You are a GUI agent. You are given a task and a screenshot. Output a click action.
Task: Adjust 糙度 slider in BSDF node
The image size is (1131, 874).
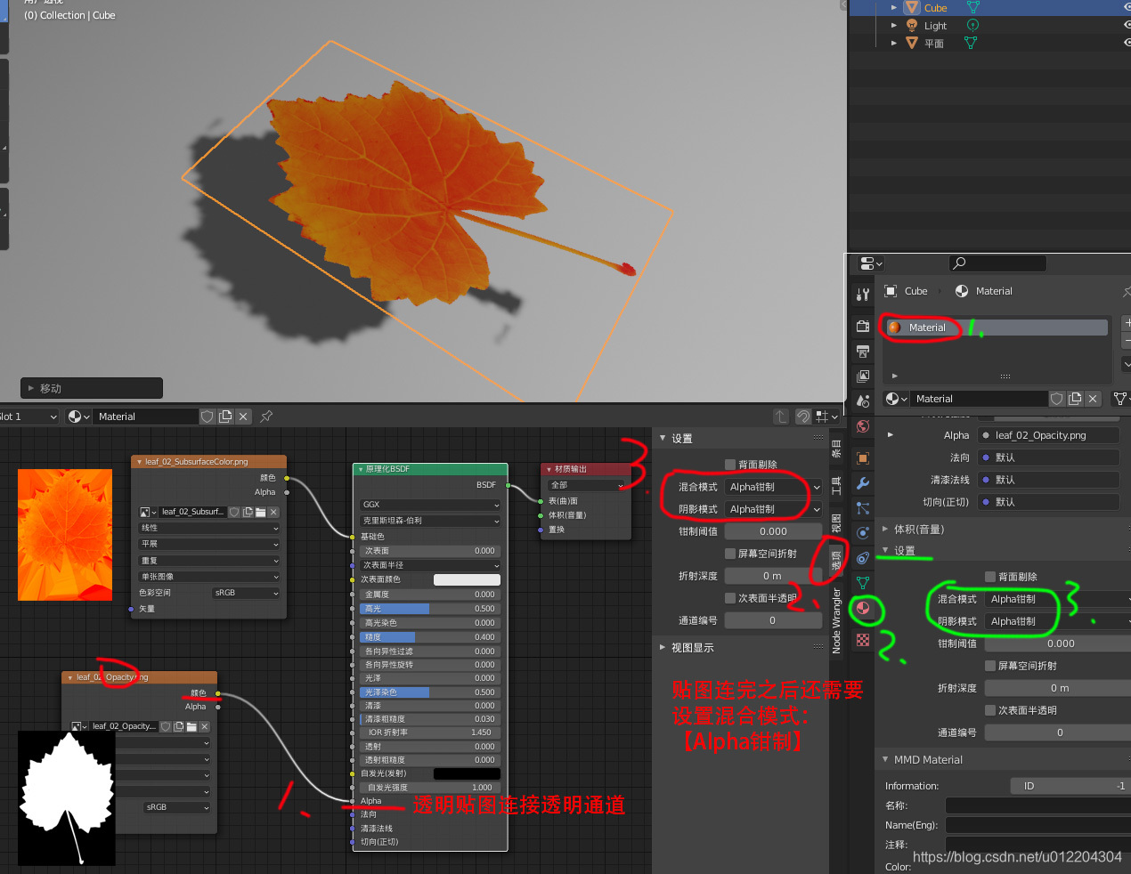click(430, 637)
